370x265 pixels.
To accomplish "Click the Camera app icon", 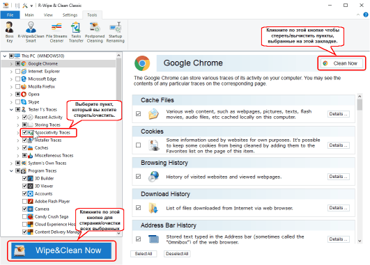I will pos(30,209).
